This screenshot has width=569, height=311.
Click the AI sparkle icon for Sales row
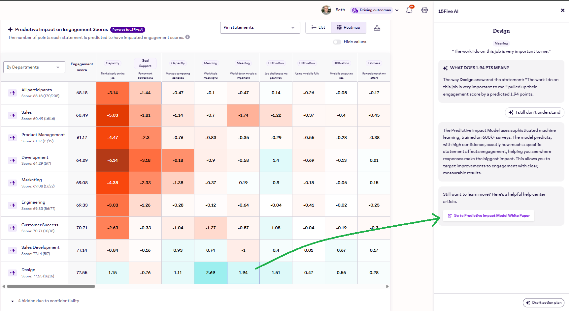click(13, 115)
